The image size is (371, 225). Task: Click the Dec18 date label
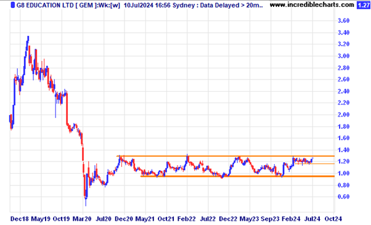click(x=19, y=219)
